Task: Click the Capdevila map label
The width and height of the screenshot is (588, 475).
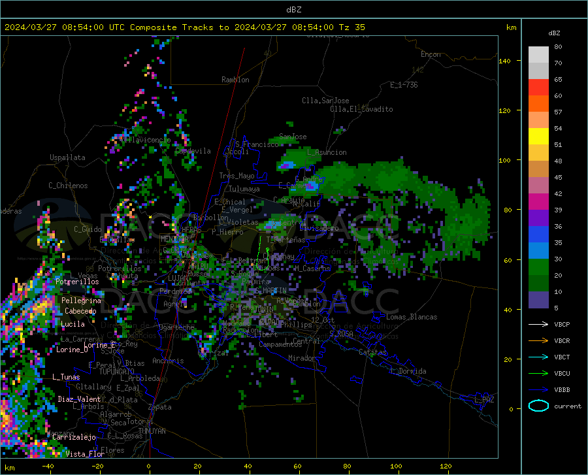Action: [x=193, y=151]
